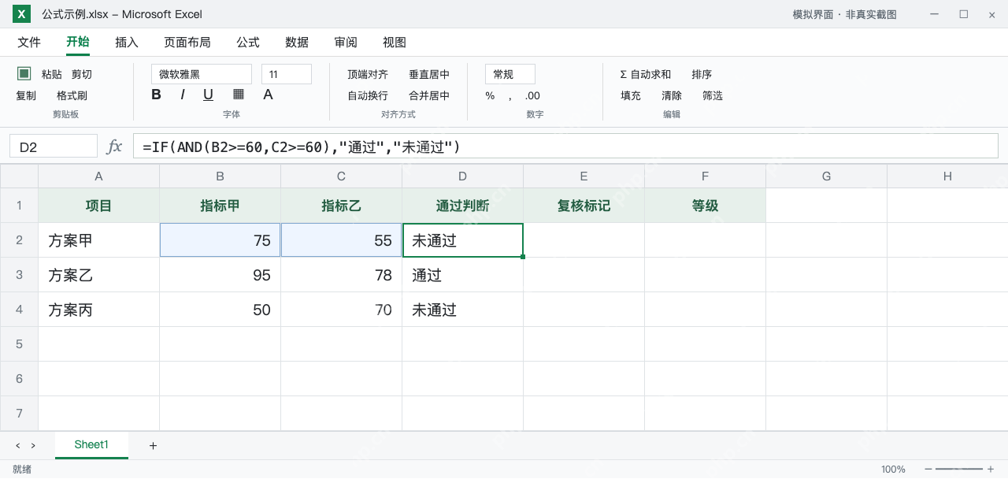
Task: Select column A header
Action: 98,176
